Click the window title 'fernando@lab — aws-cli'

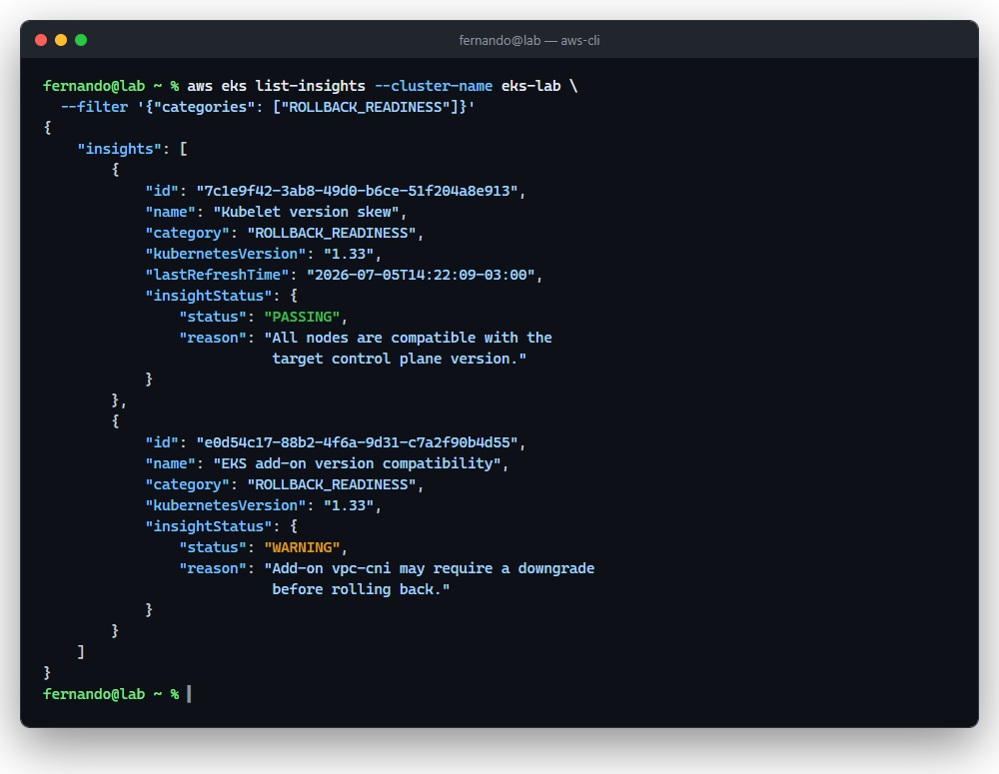coord(528,40)
